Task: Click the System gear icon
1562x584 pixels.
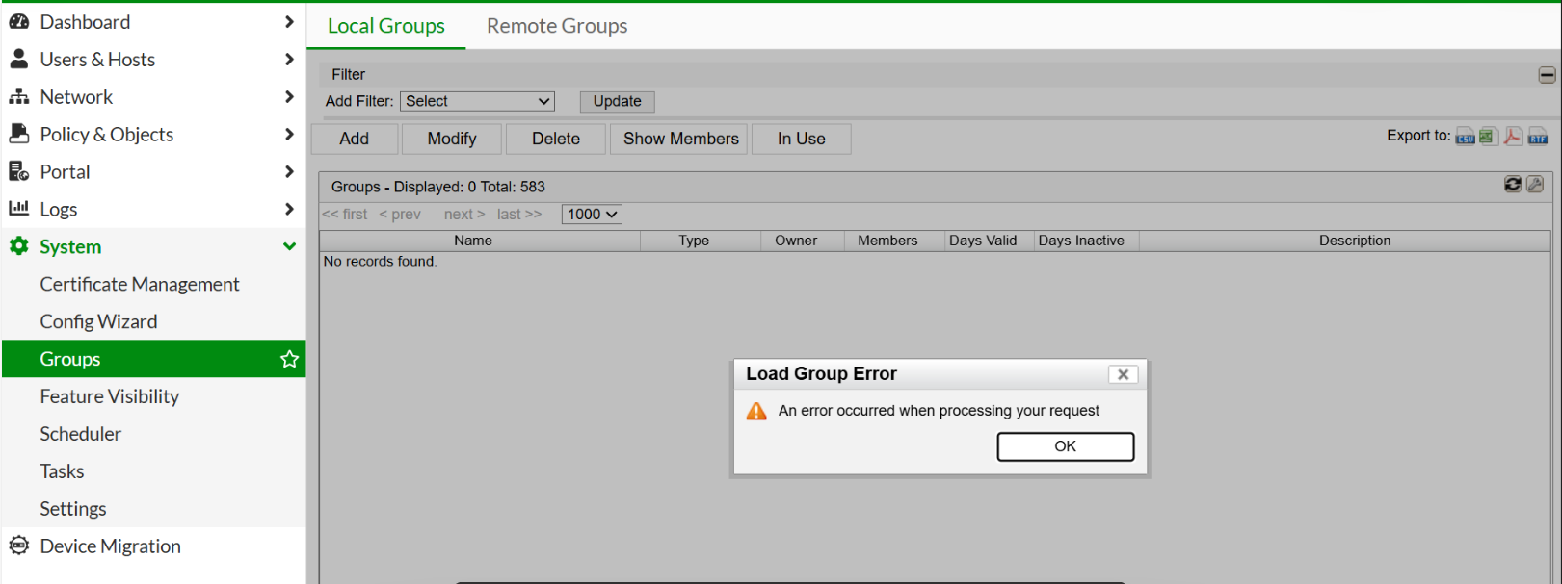Action: point(19,246)
